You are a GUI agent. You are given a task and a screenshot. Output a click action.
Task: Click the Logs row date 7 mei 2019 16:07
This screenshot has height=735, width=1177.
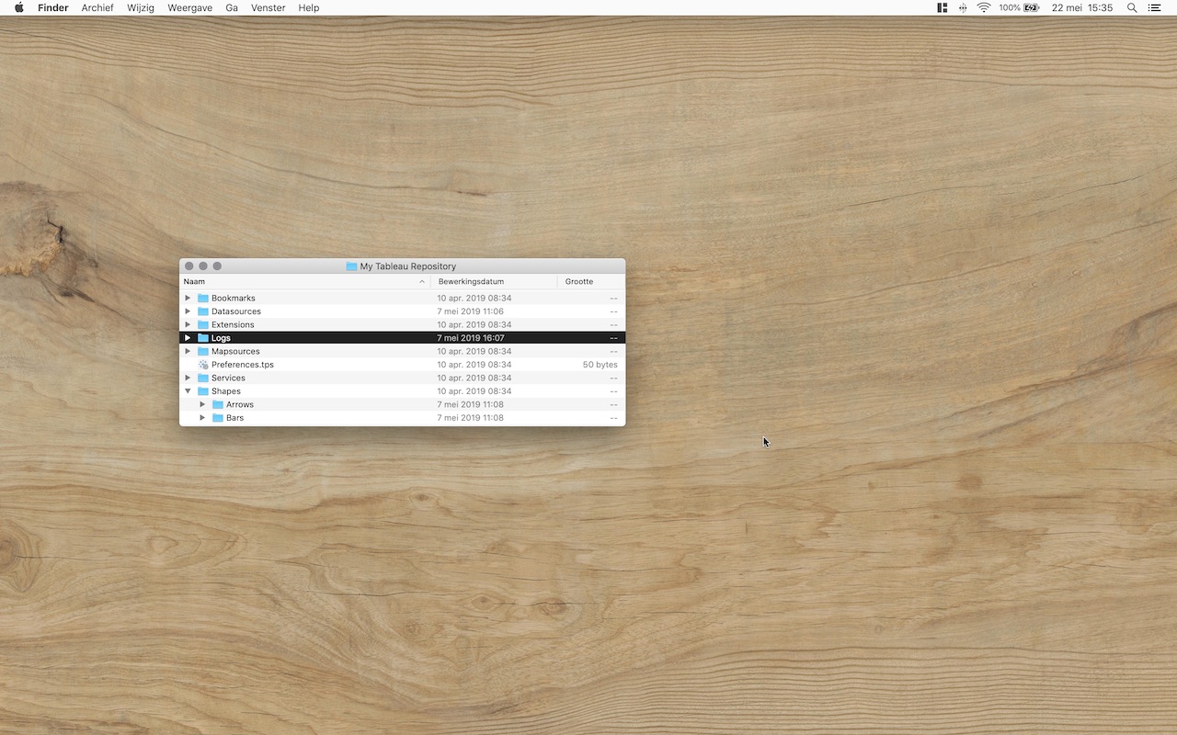470,338
